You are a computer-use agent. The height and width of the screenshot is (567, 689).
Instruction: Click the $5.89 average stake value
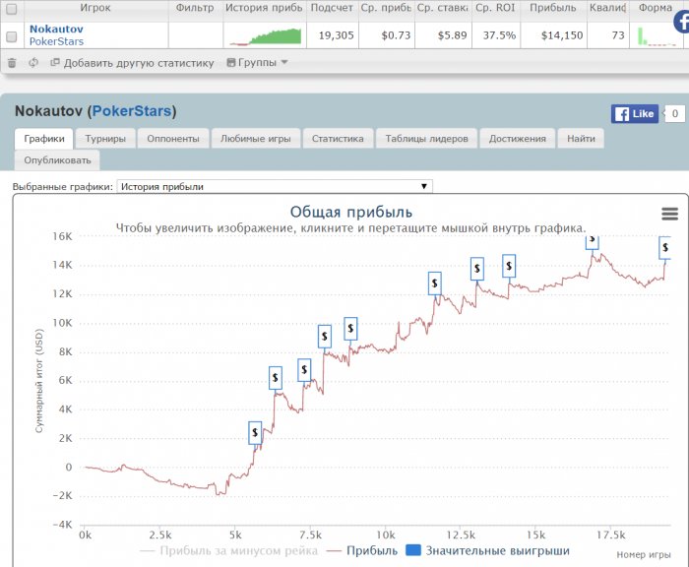click(x=452, y=35)
